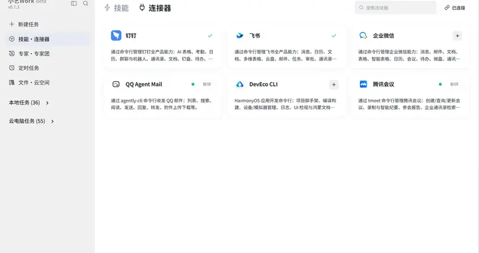479x253 pixels.
Task: Click the link icon beside 已连接
Action: click(x=447, y=7)
